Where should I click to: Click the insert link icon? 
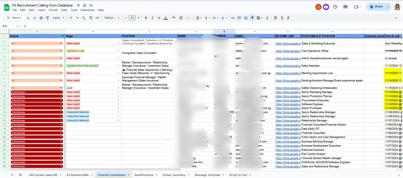(x=233, y=18)
